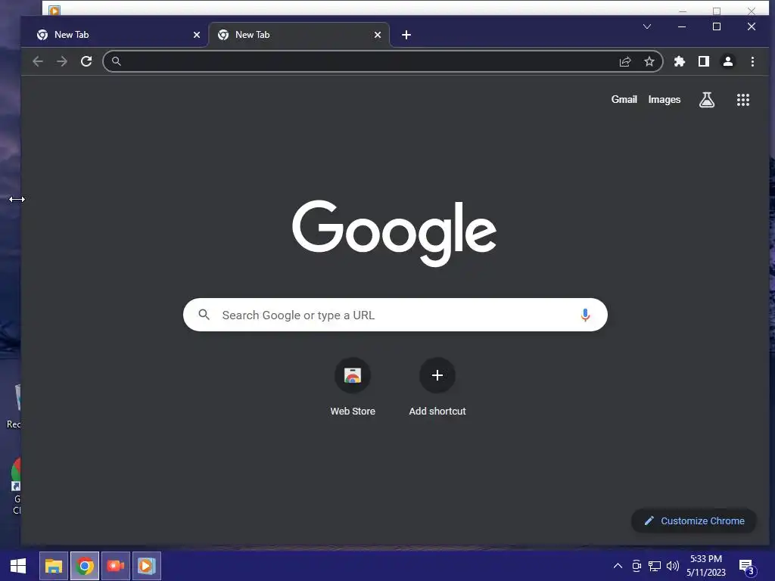This screenshot has width=775, height=581.
Task: Click the Google logo
Action: click(x=394, y=233)
